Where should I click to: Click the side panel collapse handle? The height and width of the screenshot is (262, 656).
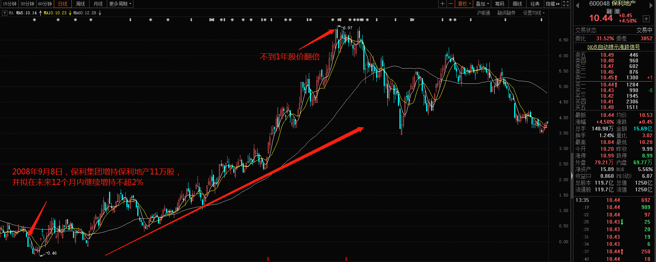572,176
